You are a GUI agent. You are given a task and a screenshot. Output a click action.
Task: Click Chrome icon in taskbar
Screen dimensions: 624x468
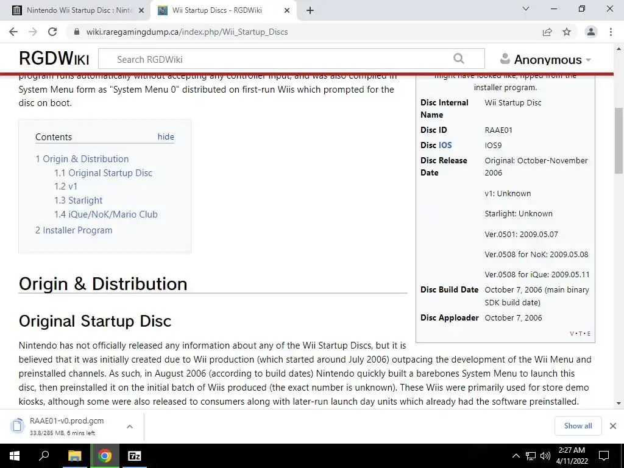coord(105,456)
